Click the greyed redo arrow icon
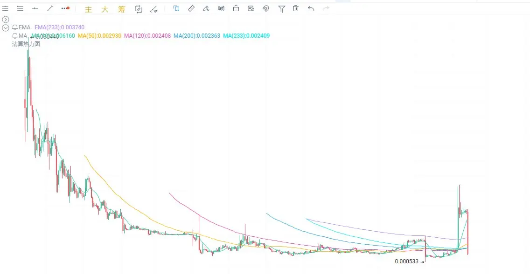The image size is (530, 274). click(326, 8)
